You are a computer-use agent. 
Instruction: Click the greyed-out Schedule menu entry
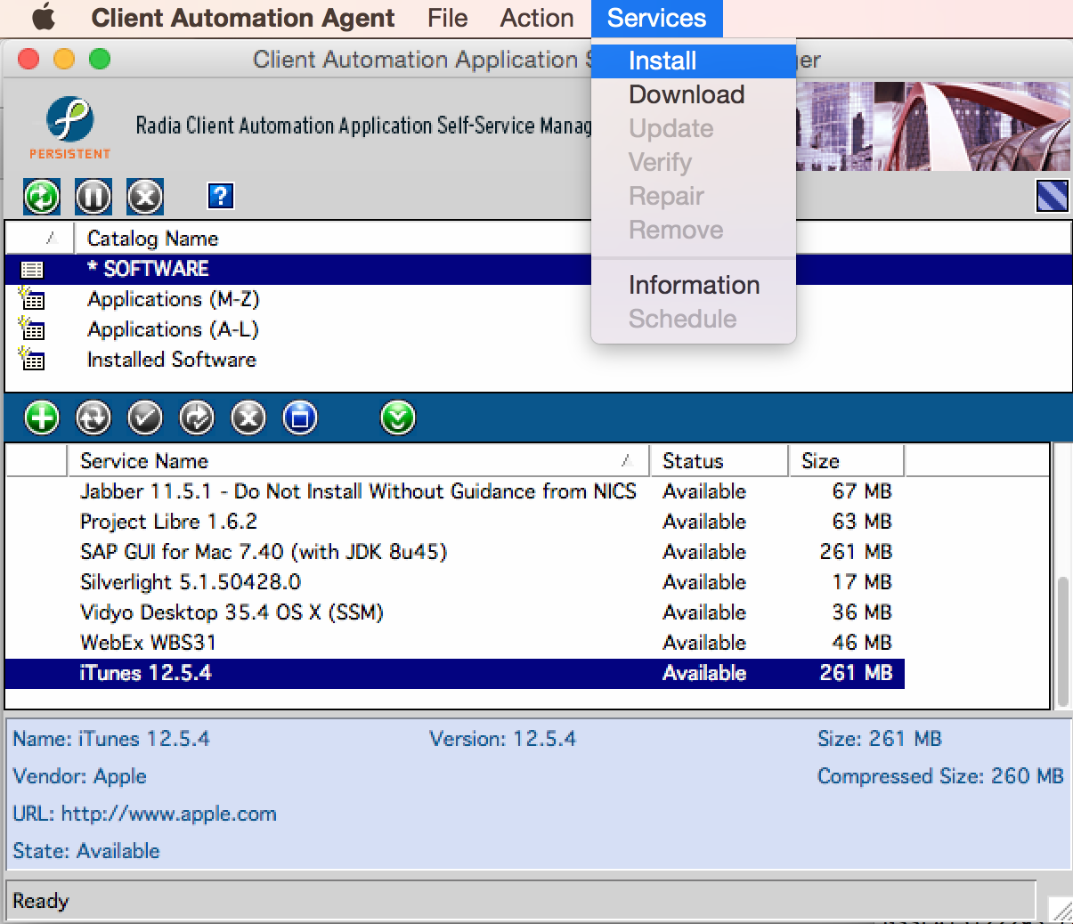click(x=694, y=319)
